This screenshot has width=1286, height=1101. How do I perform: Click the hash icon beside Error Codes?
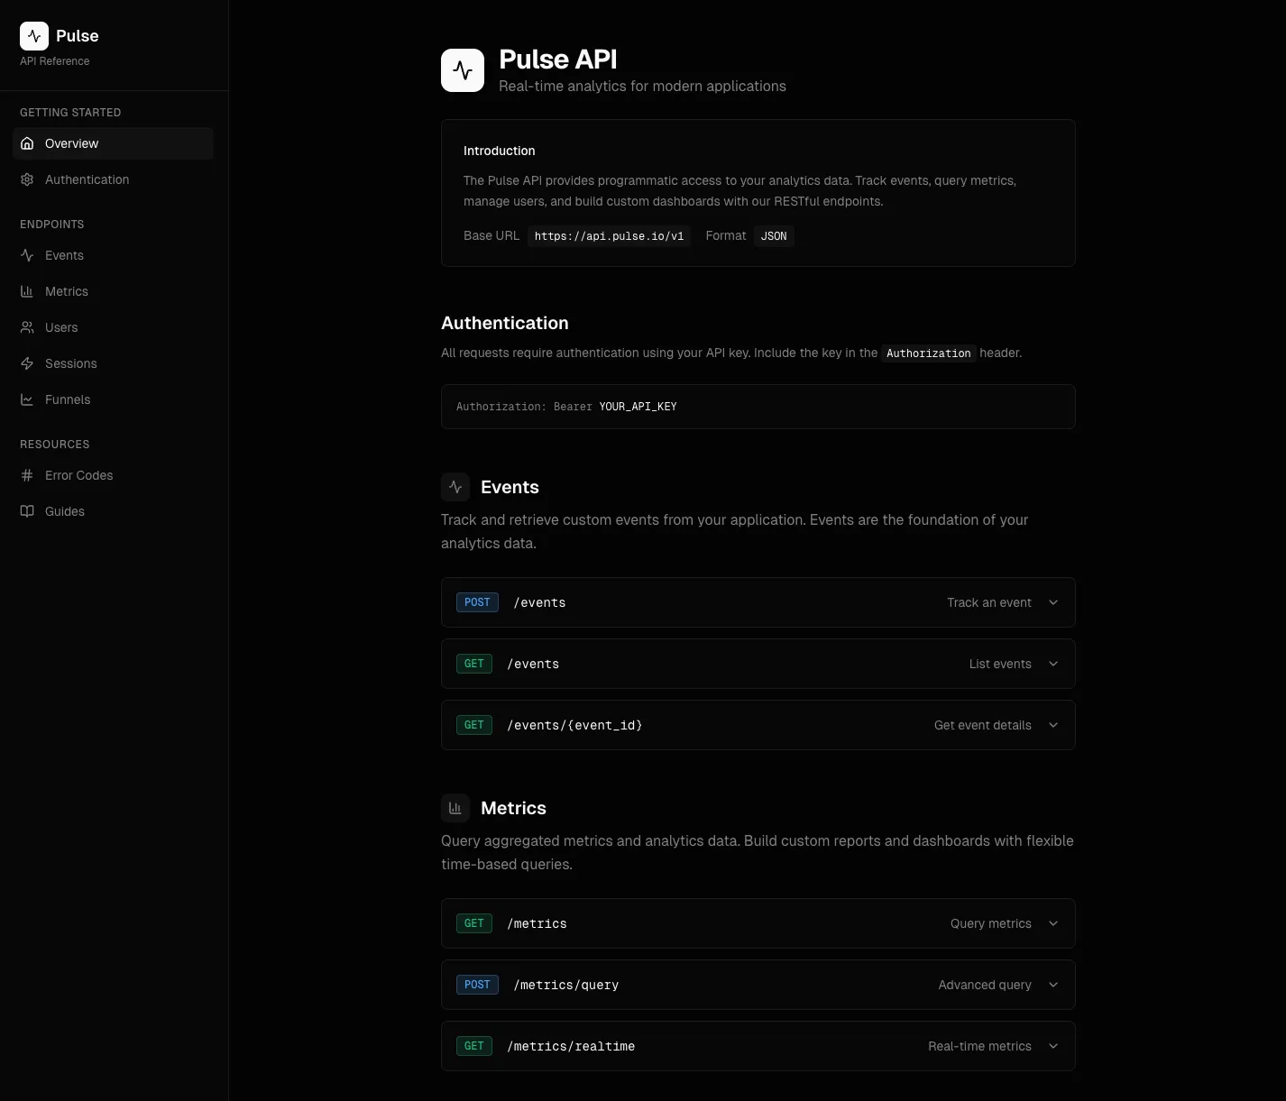pos(27,475)
